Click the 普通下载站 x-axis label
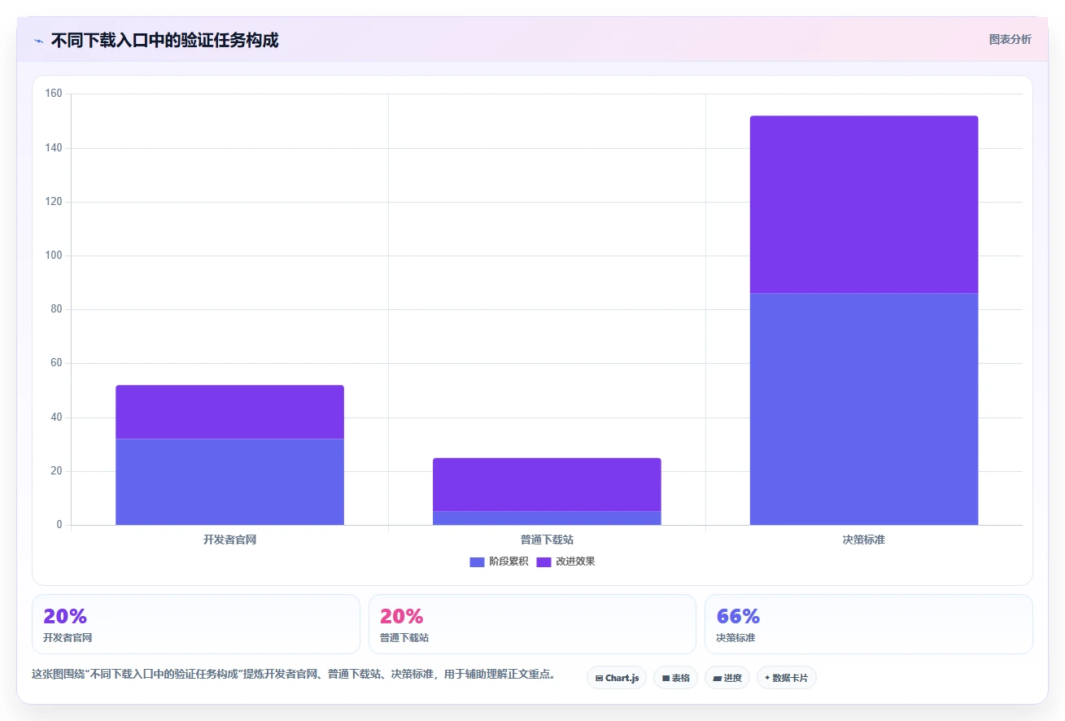Viewport: 1065px width, 721px height. [547, 540]
